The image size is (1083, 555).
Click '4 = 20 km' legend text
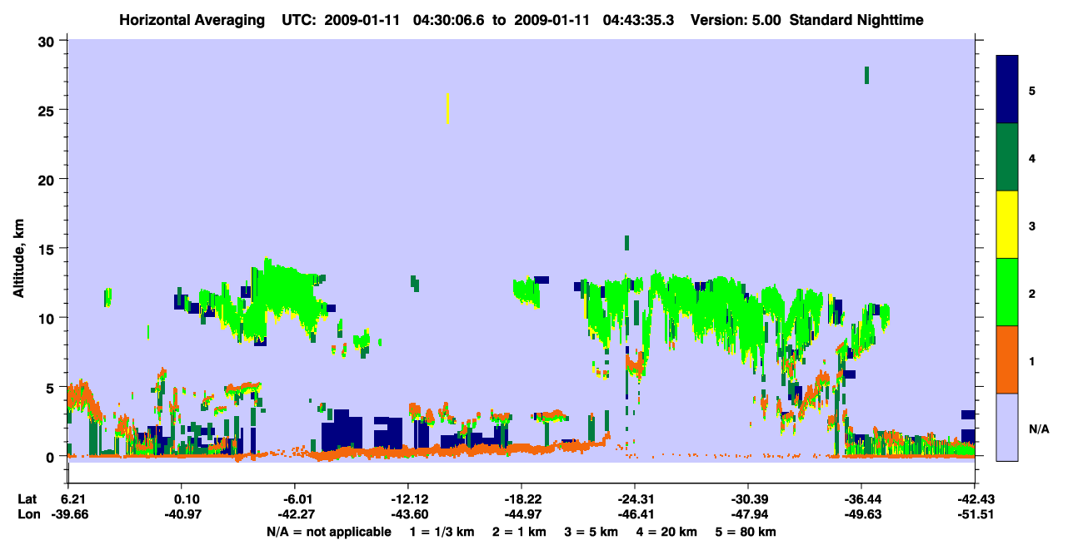click(x=667, y=532)
